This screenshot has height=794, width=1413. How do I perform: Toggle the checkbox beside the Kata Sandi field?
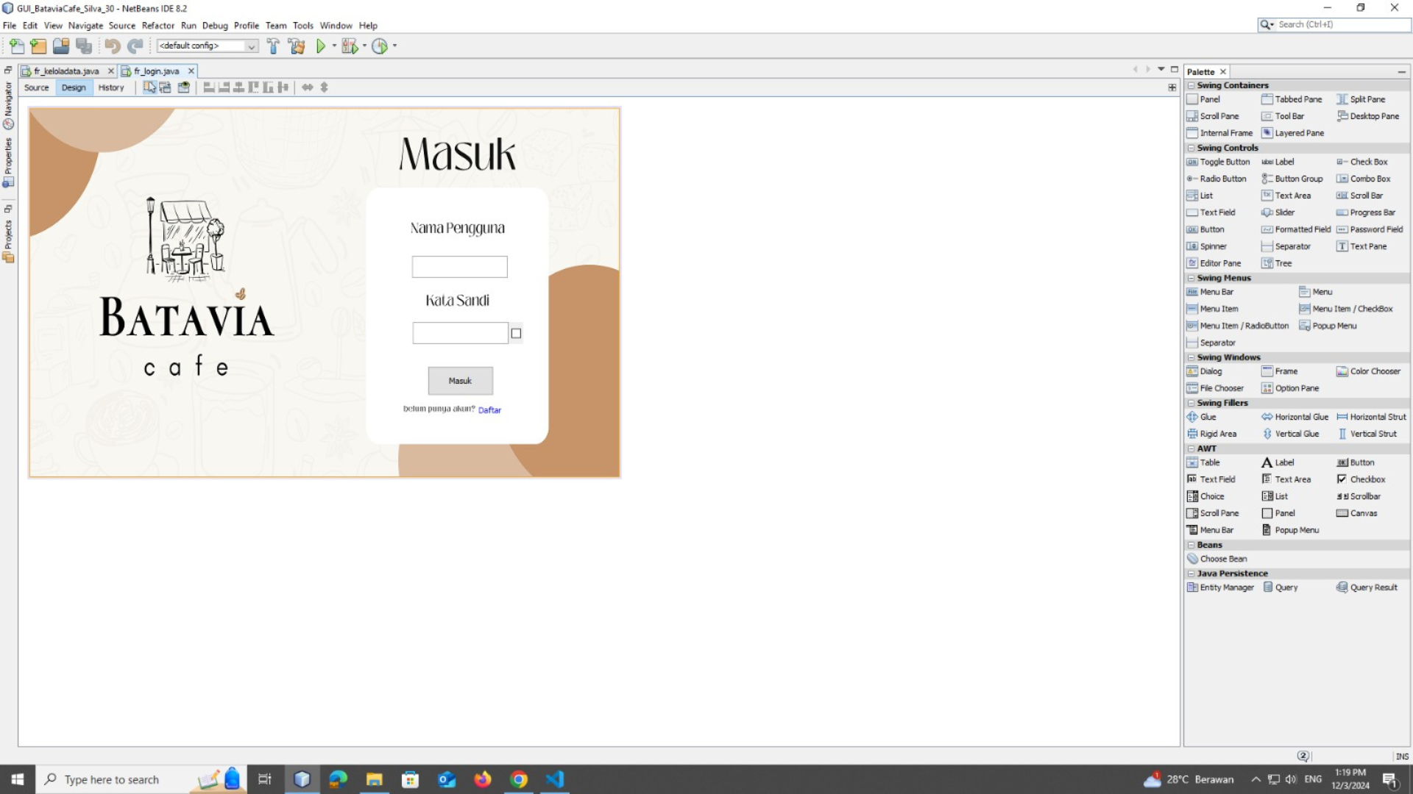tap(516, 334)
